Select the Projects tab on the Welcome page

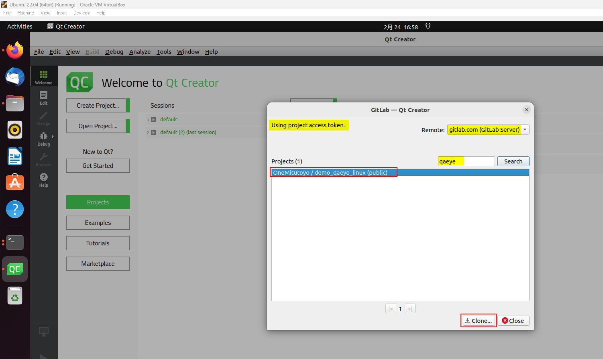point(98,202)
